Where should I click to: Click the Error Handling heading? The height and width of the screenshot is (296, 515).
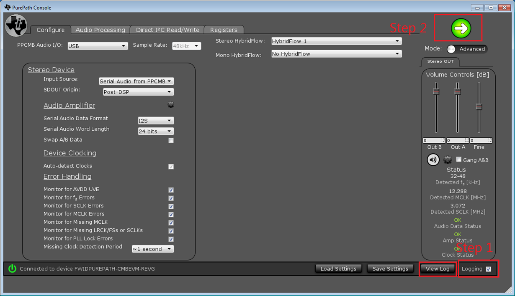(67, 177)
